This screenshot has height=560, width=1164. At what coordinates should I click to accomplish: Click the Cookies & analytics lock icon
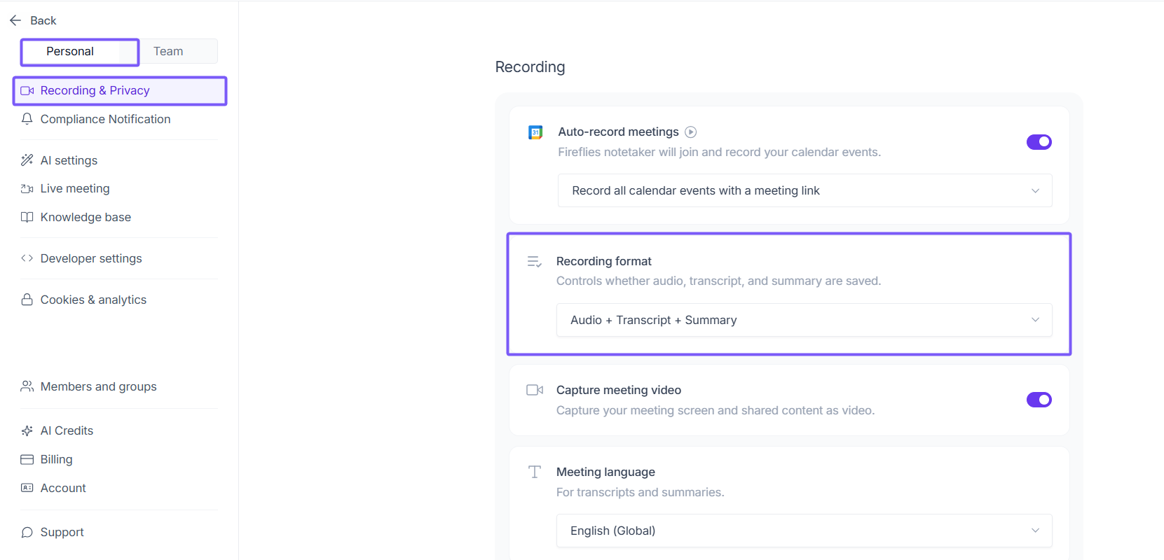click(x=27, y=300)
